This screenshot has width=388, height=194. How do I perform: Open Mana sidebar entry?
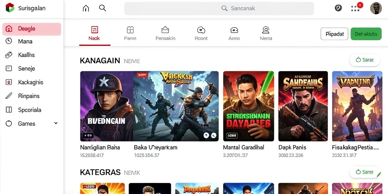pyautogui.click(x=32, y=41)
